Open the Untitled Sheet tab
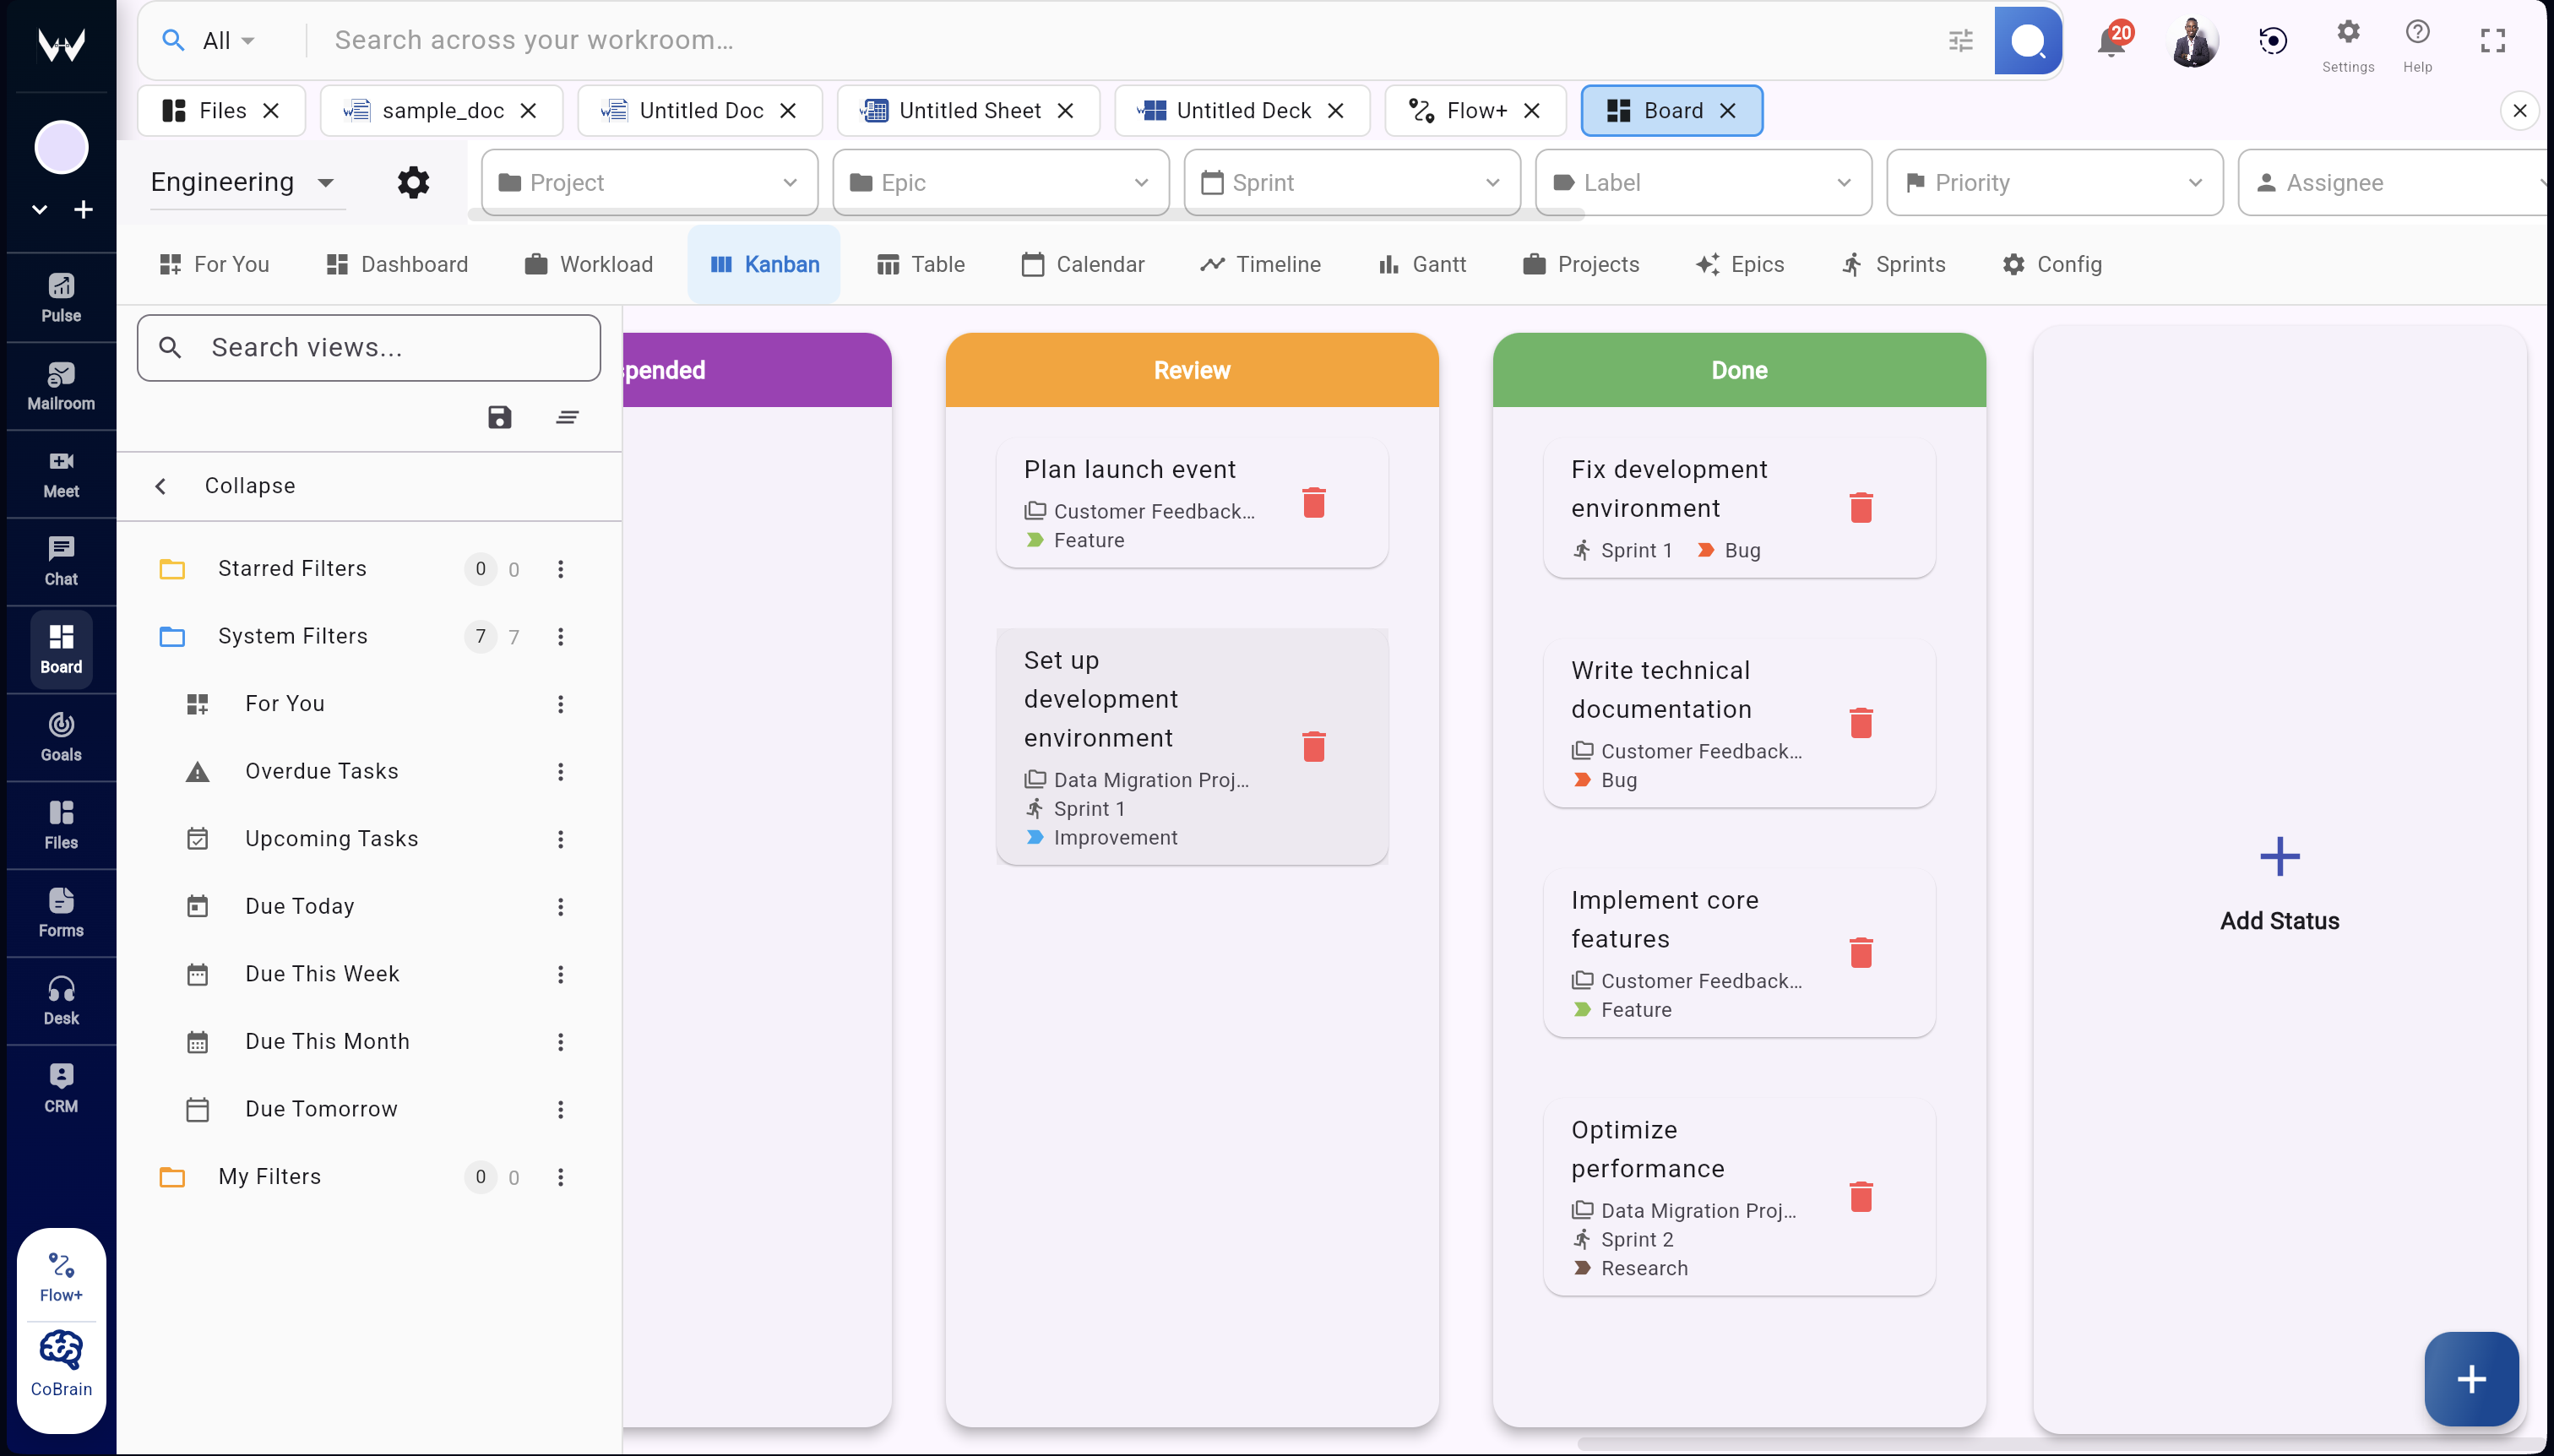 (x=966, y=110)
